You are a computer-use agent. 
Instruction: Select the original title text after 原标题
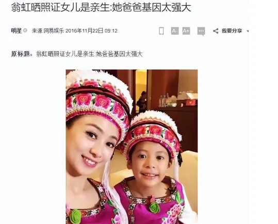(89, 54)
